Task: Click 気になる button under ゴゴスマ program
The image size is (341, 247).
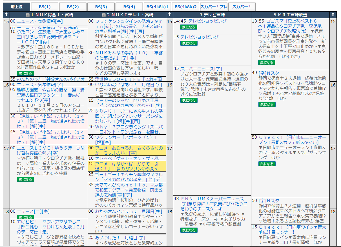Action: click(267, 63)
